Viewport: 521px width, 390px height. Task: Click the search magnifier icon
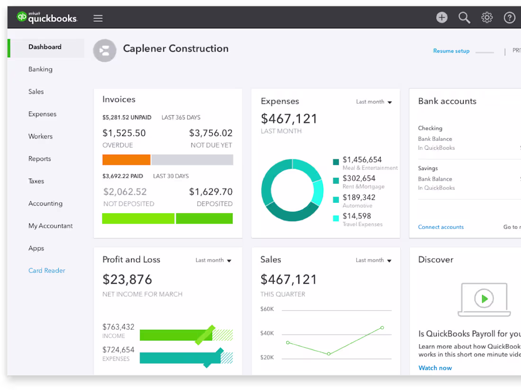pos(464,17)
